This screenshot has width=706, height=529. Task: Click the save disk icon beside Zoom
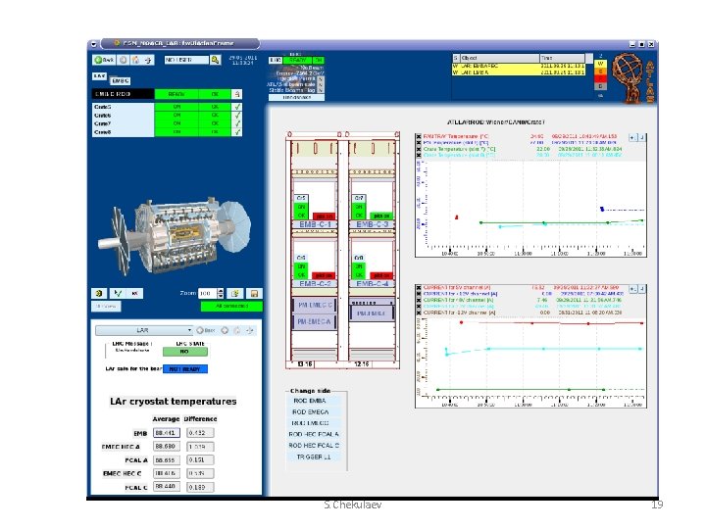254,294
